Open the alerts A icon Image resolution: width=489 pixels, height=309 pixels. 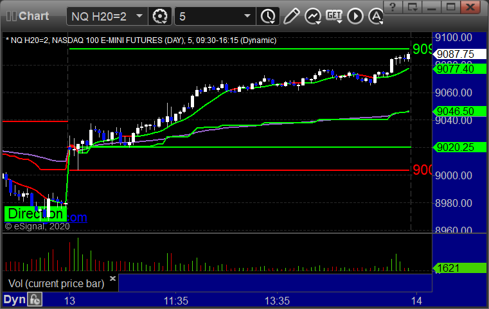tap(376, 16)
